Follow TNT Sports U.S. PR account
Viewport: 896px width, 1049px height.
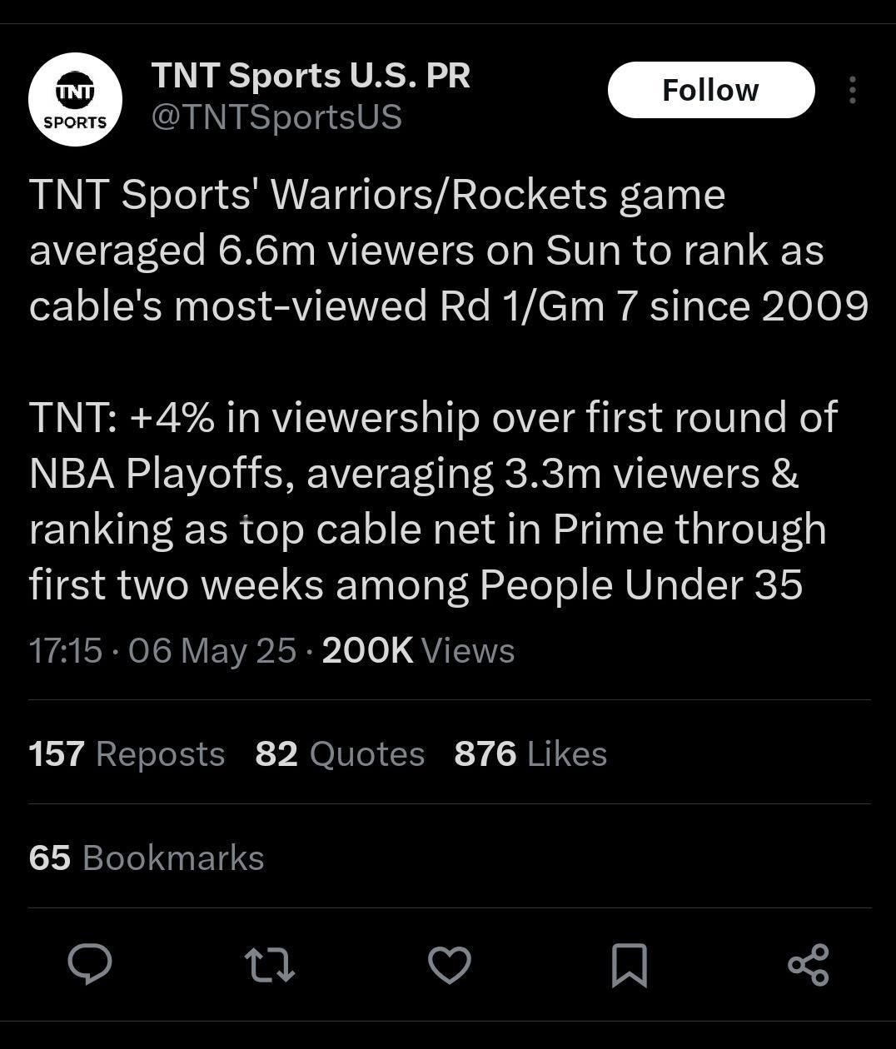click(x=711, y=90)
